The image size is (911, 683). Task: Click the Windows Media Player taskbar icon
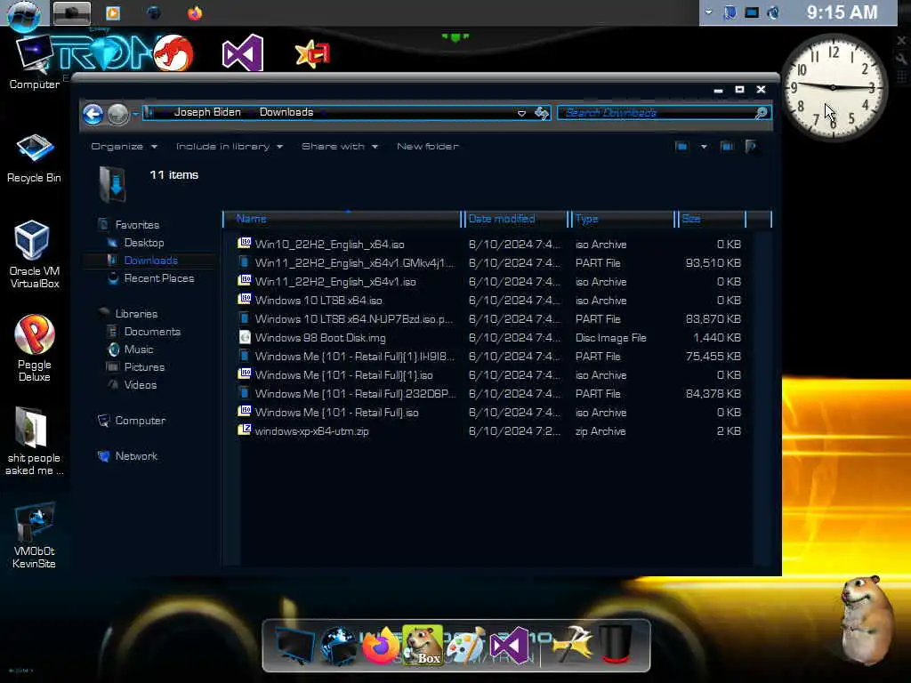pos(113,12)
